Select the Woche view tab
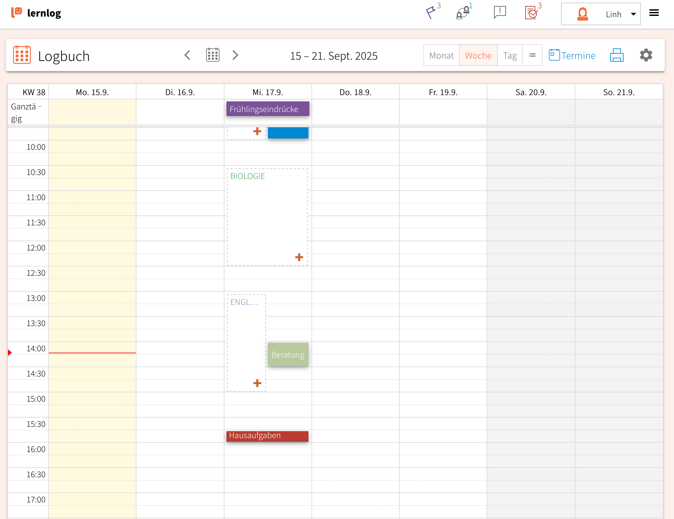Screen dimensions: 674x519 [x=478, y=55]
